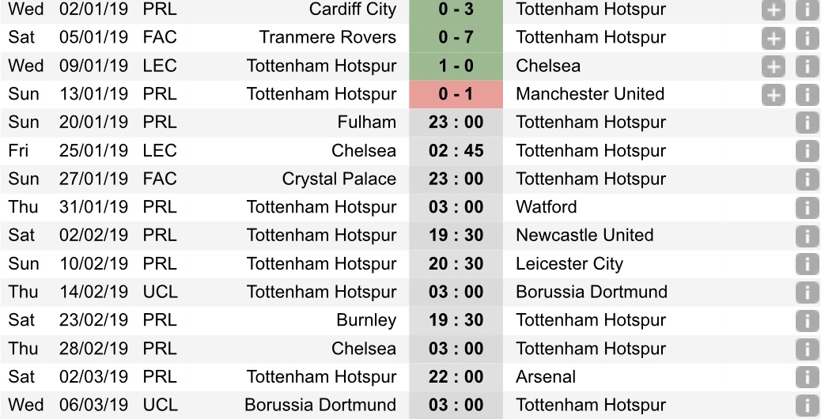Open info icon for Burnley match
821x419 pixels.
point(806,320)
